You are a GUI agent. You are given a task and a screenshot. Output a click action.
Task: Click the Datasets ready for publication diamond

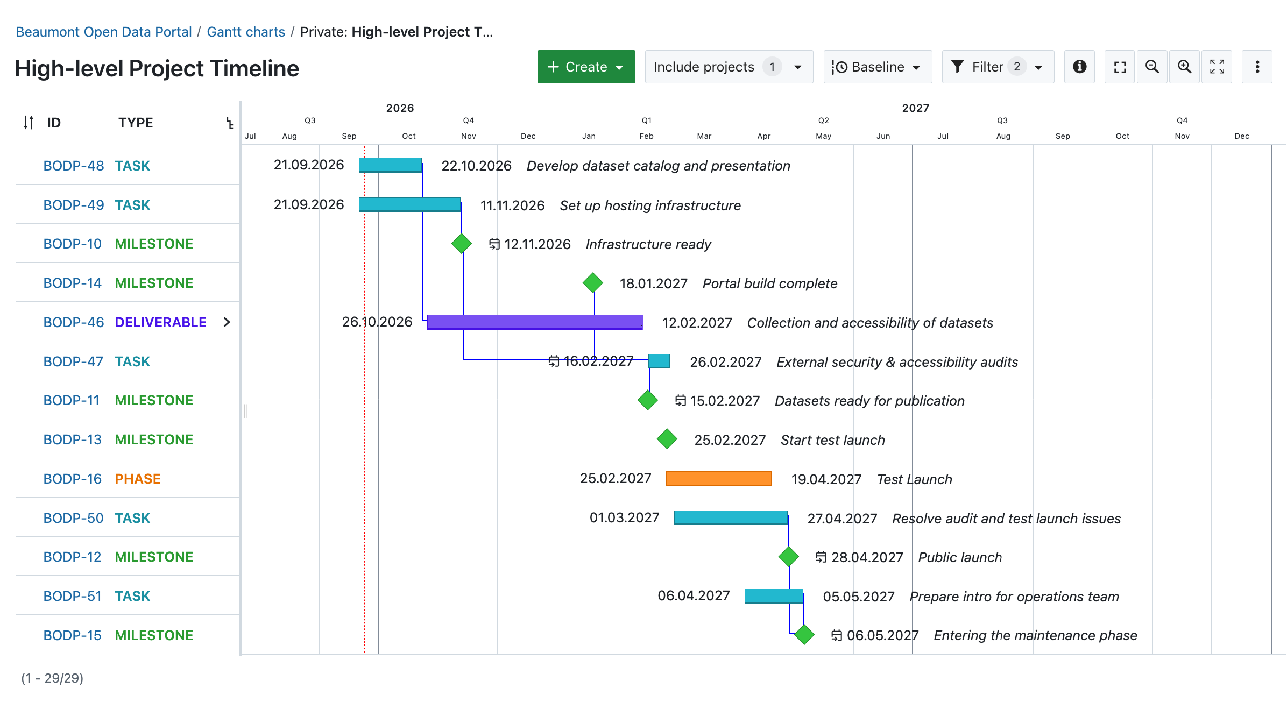point(648,400)
